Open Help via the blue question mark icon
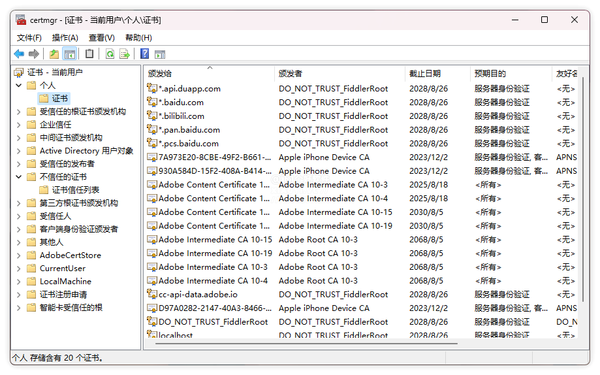The image size is (600, 375). point(144,54)
